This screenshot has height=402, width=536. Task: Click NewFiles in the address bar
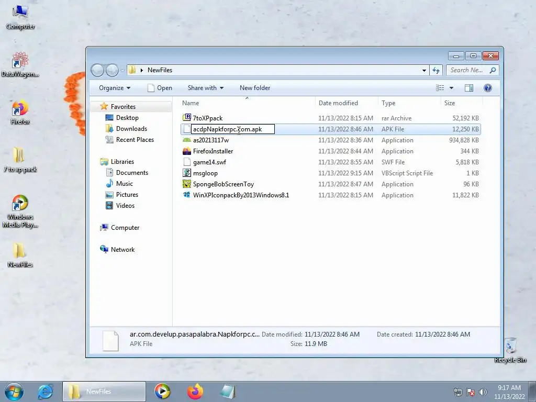point(160,70)
